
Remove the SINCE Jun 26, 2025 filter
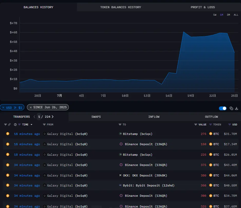tap(31, 107)
